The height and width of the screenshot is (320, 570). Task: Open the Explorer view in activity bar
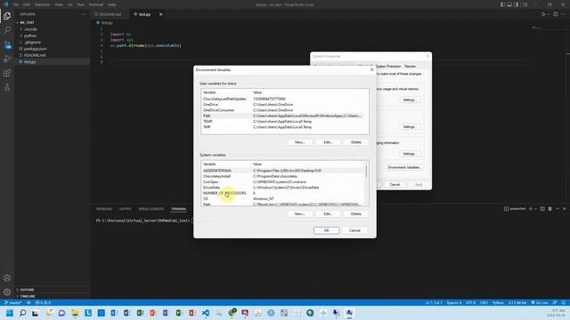7,16
